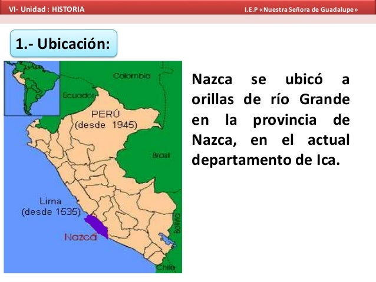
Task: Click the 'PERÚ' label on the map
Action: [105, 114]
